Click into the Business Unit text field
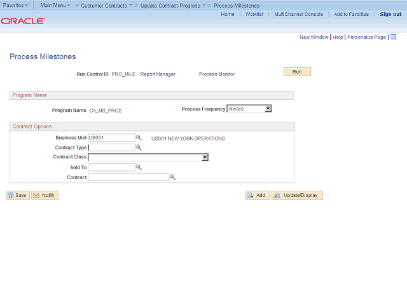The image size is (407, 305). (x=111, y=137)
